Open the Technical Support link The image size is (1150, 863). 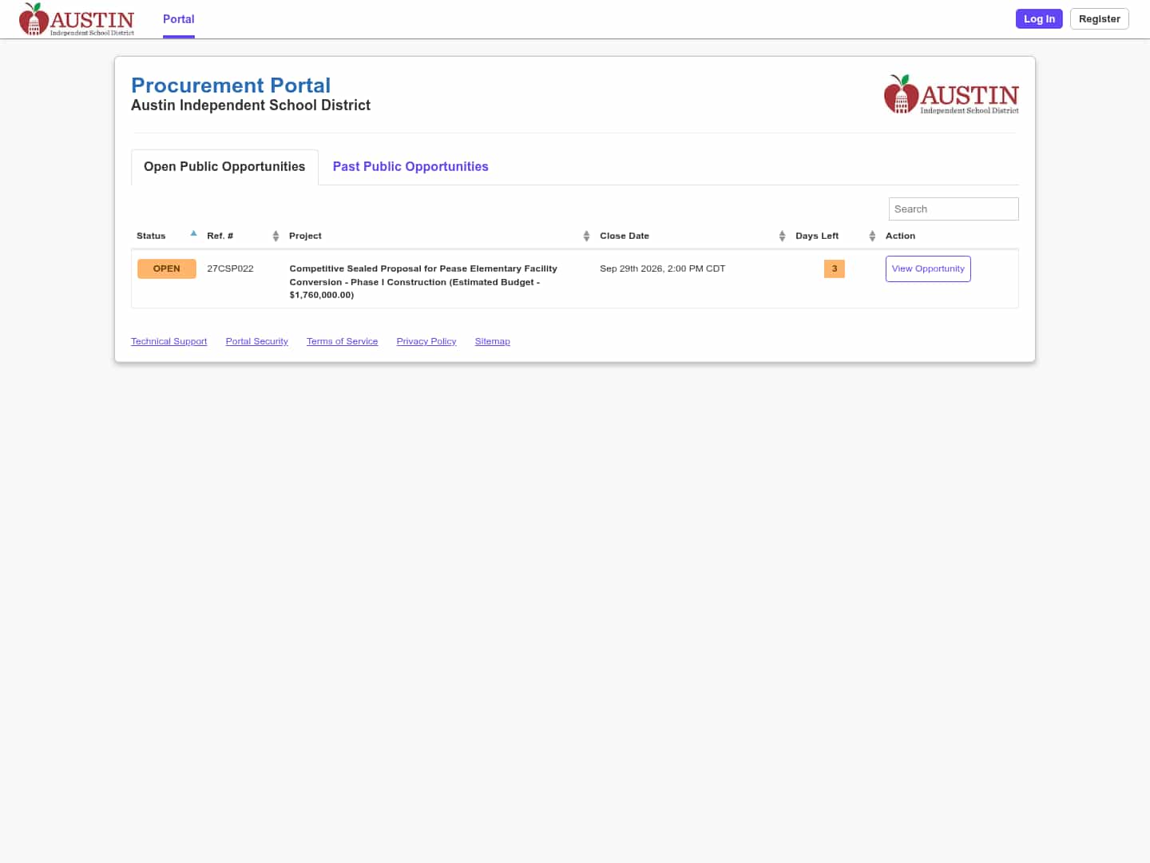pos(169,341)
